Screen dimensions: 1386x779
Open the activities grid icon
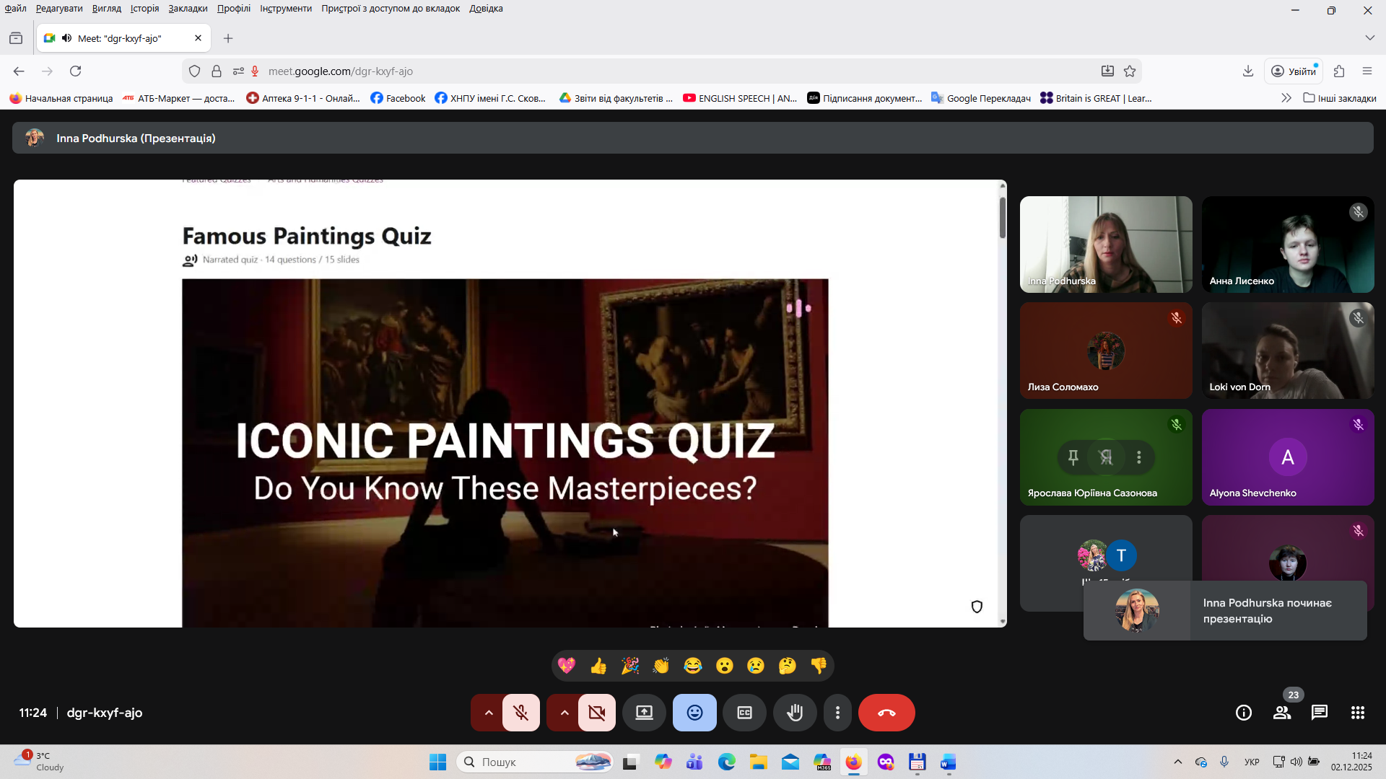click(1357, 713)
